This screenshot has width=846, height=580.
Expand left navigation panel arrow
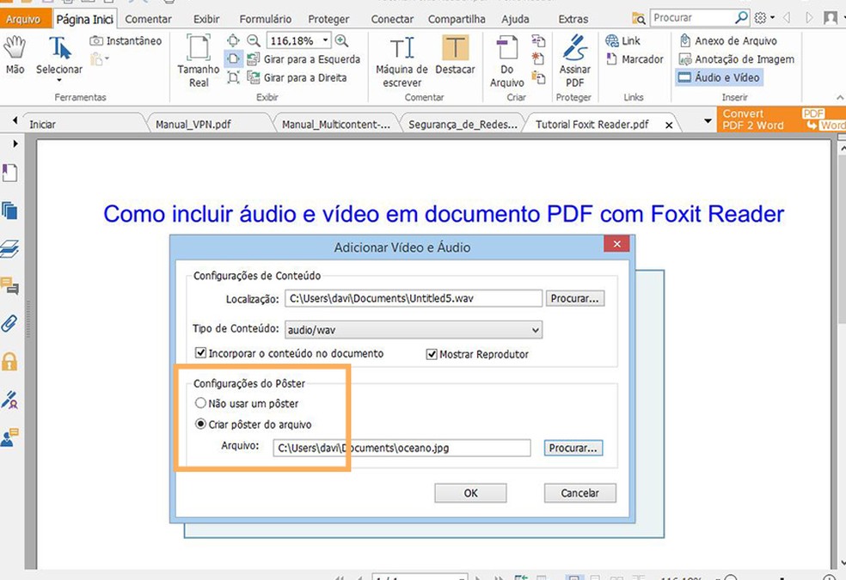point(15,143)
